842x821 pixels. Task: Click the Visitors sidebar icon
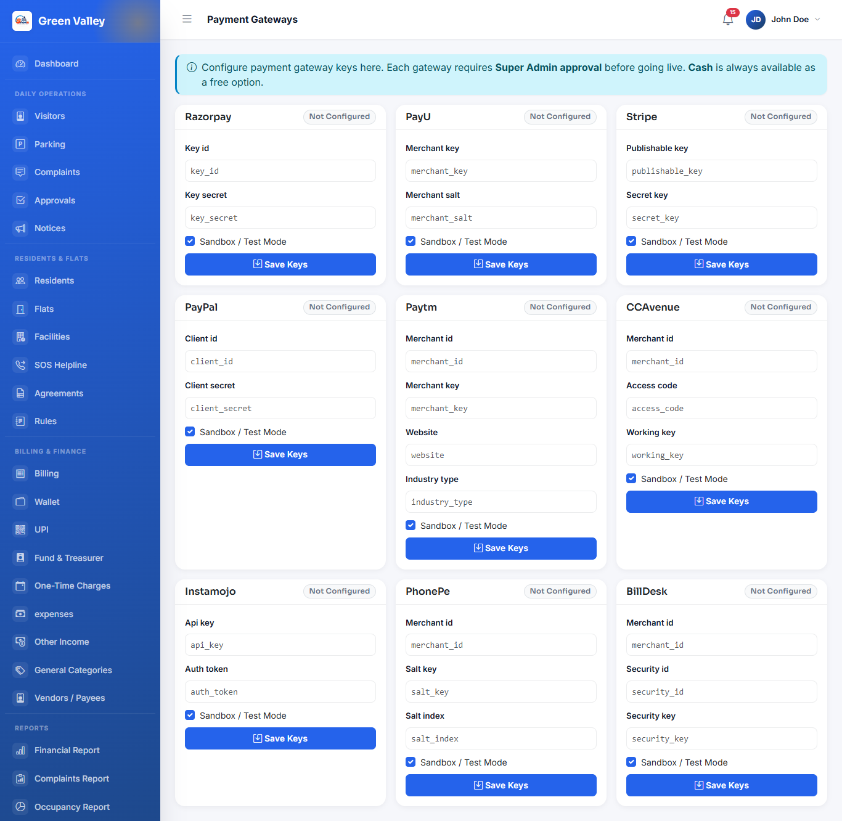(x=20, y=116)
